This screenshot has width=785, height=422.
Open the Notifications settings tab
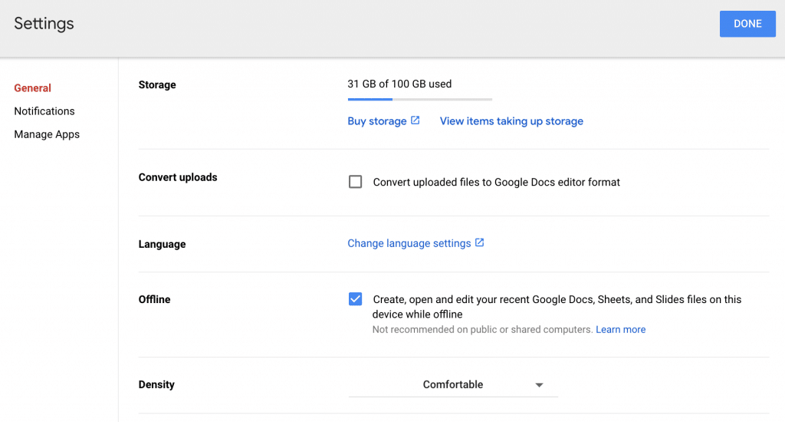point(44,111)
